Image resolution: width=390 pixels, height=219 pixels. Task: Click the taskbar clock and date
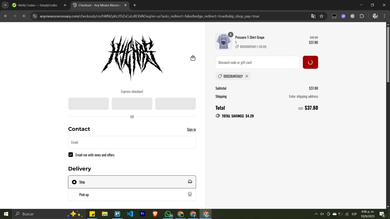click(368, 214)
